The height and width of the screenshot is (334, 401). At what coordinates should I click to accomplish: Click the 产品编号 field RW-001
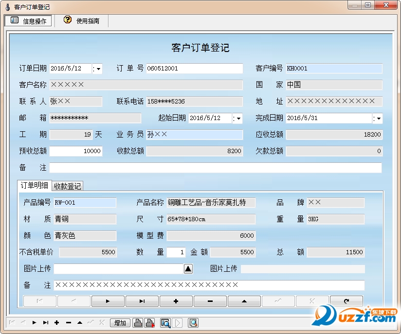tap(85, 203)
